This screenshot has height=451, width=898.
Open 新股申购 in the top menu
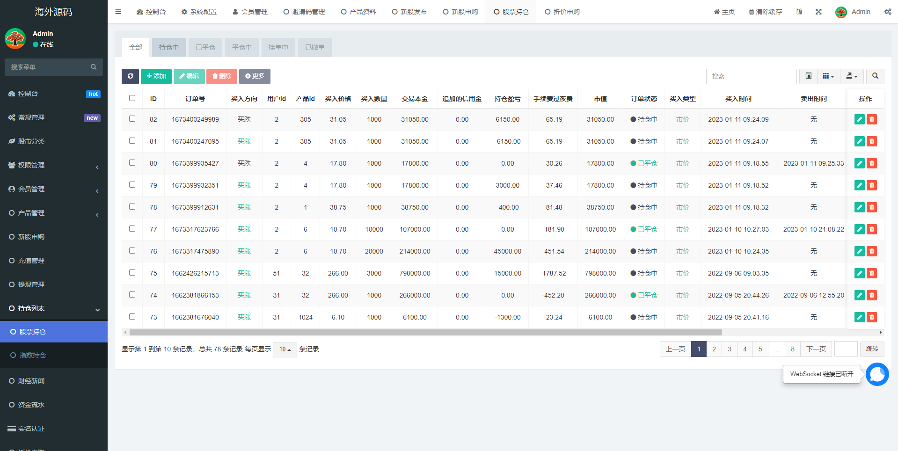(460, 11)
